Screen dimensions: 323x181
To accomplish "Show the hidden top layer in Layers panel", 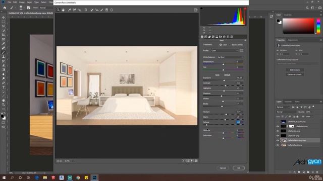I will pyautogui.click(x=278, y=122).
